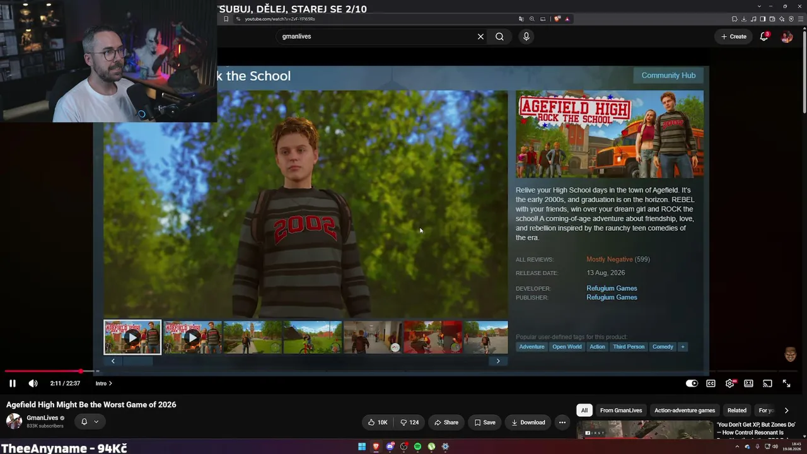Expand more tags with plus button
The height and width of the screenshot is (454, 807).
[682, 347]
